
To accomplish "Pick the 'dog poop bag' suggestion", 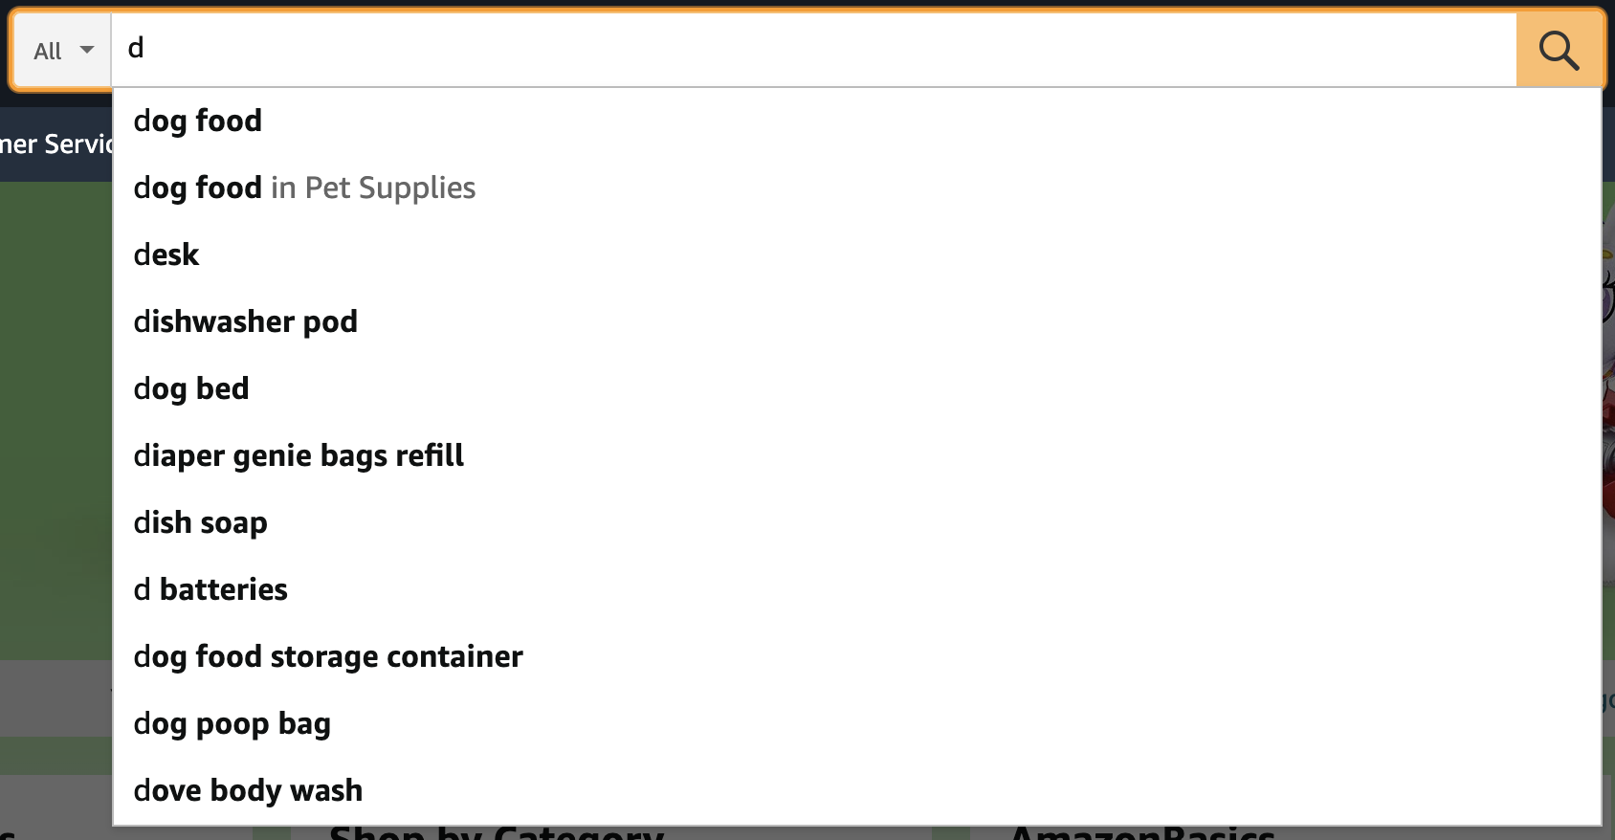I will point(232,723).
